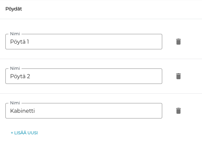
Task: Select the Pöytä 2 name input
Action: pos(84,76)
